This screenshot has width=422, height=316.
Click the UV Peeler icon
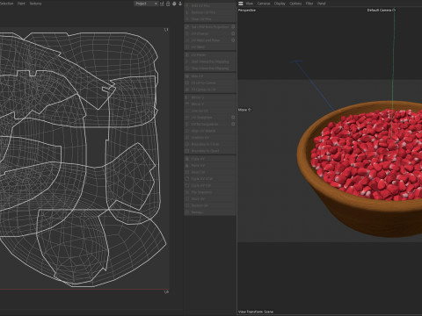click(187, 54)
